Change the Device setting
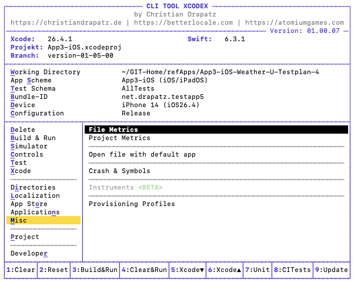The height and width of the screenshot is (282, 354). (23, 105)
